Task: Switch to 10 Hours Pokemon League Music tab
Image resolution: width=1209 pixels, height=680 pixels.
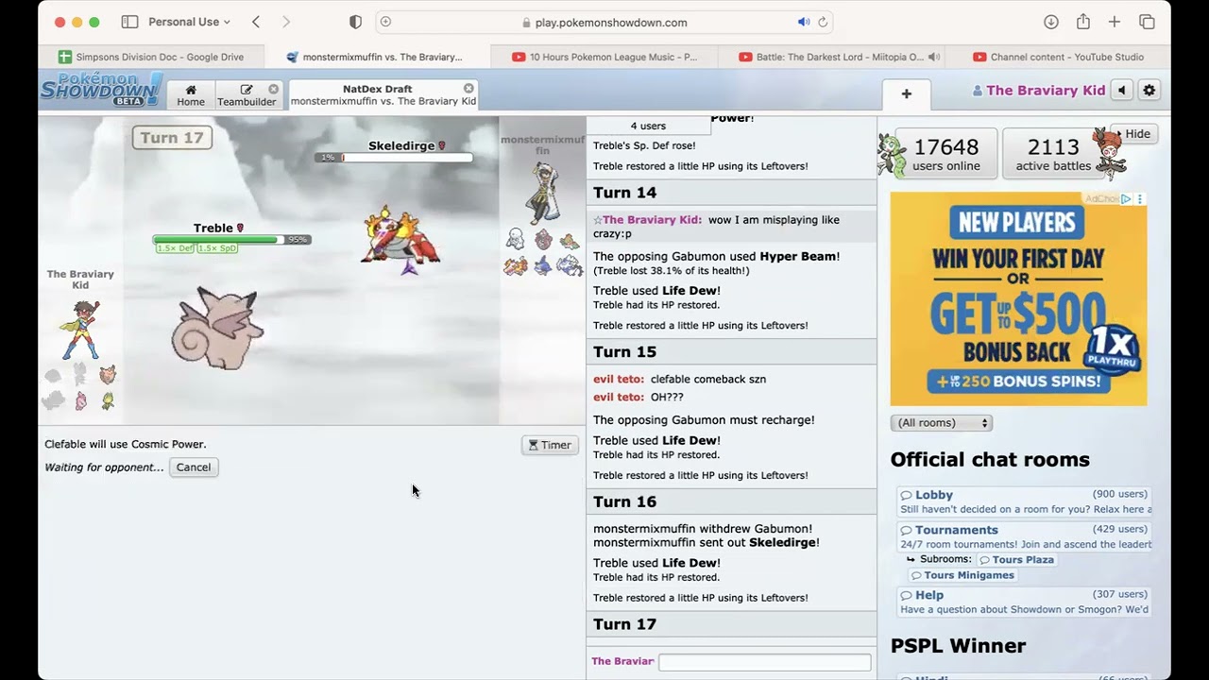Action: [604, 57]
